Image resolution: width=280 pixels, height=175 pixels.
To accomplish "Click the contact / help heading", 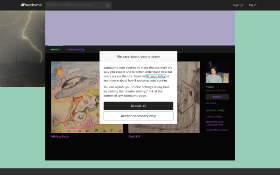I will tap(215, 110).
